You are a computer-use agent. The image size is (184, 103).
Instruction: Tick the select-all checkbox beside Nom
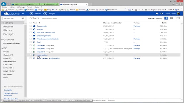[30, 23]
